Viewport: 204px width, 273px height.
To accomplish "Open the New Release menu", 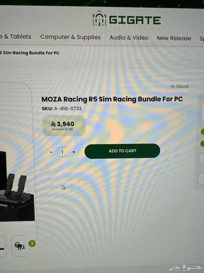I will [x=174, y=38].
